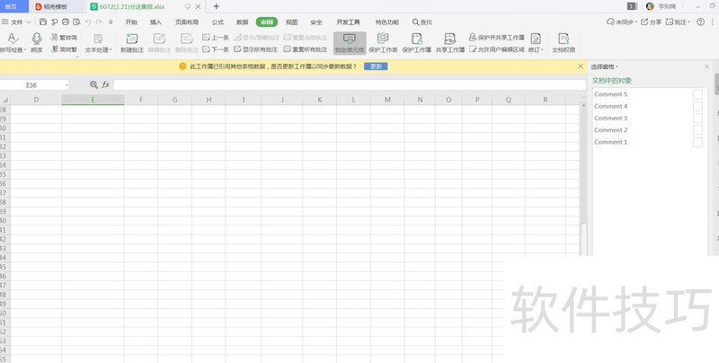Viewport: 719px width, 363px height.
Task: Open Print Preview from quick toolbar
Action: tap(76, 22)
